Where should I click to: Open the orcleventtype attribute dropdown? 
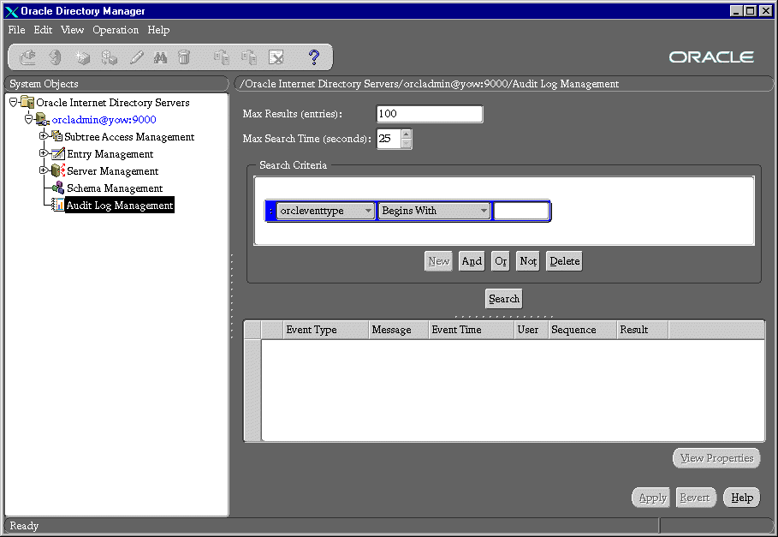368,211
